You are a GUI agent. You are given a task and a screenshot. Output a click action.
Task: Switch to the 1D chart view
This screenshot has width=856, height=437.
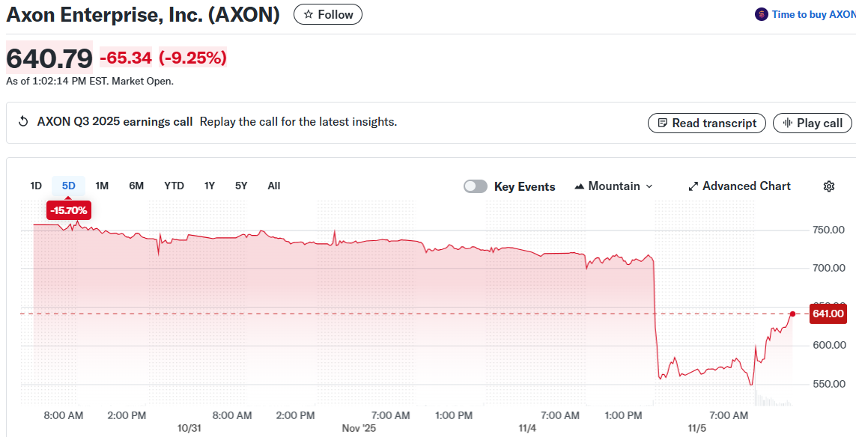pyautogui.click(x=35, y=186)
